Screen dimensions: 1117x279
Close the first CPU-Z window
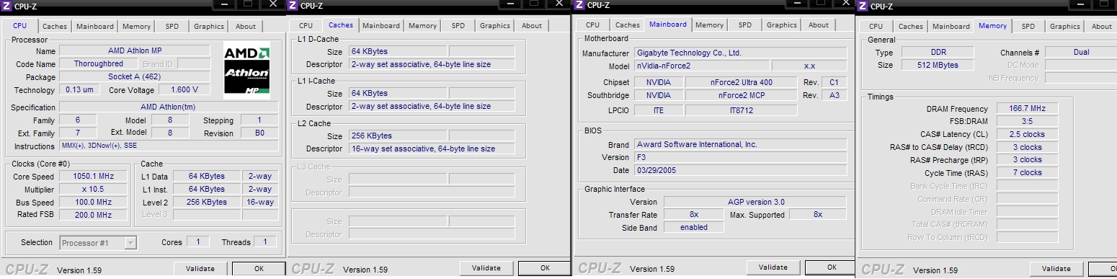pyautogui.click(x=273, y=4)
